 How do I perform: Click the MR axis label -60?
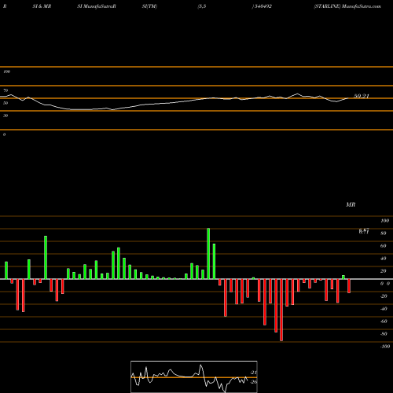pyautogui.click(x=384, y=321)
